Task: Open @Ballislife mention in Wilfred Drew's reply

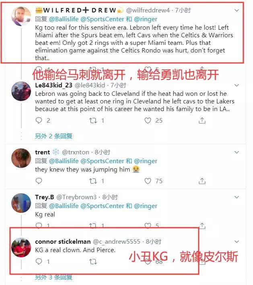Action: point(64,19)
